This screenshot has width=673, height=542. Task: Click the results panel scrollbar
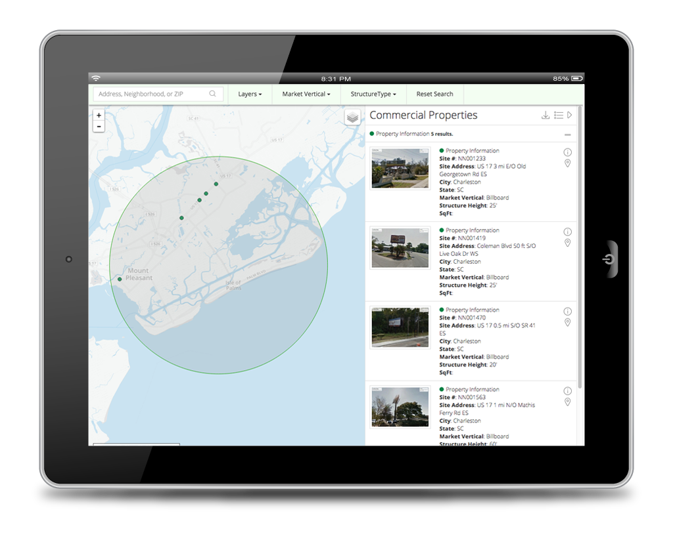point(580,247)
